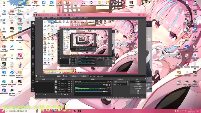Remove scene with the minus icon in scenes panel
Image resolution: width=201 pixels, height=113 pixels.
[39, 94]
